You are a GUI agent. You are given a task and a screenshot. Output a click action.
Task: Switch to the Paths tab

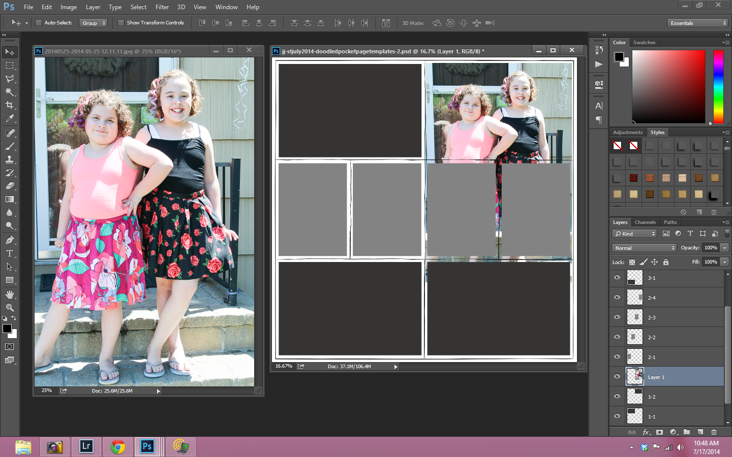(670, 222)
